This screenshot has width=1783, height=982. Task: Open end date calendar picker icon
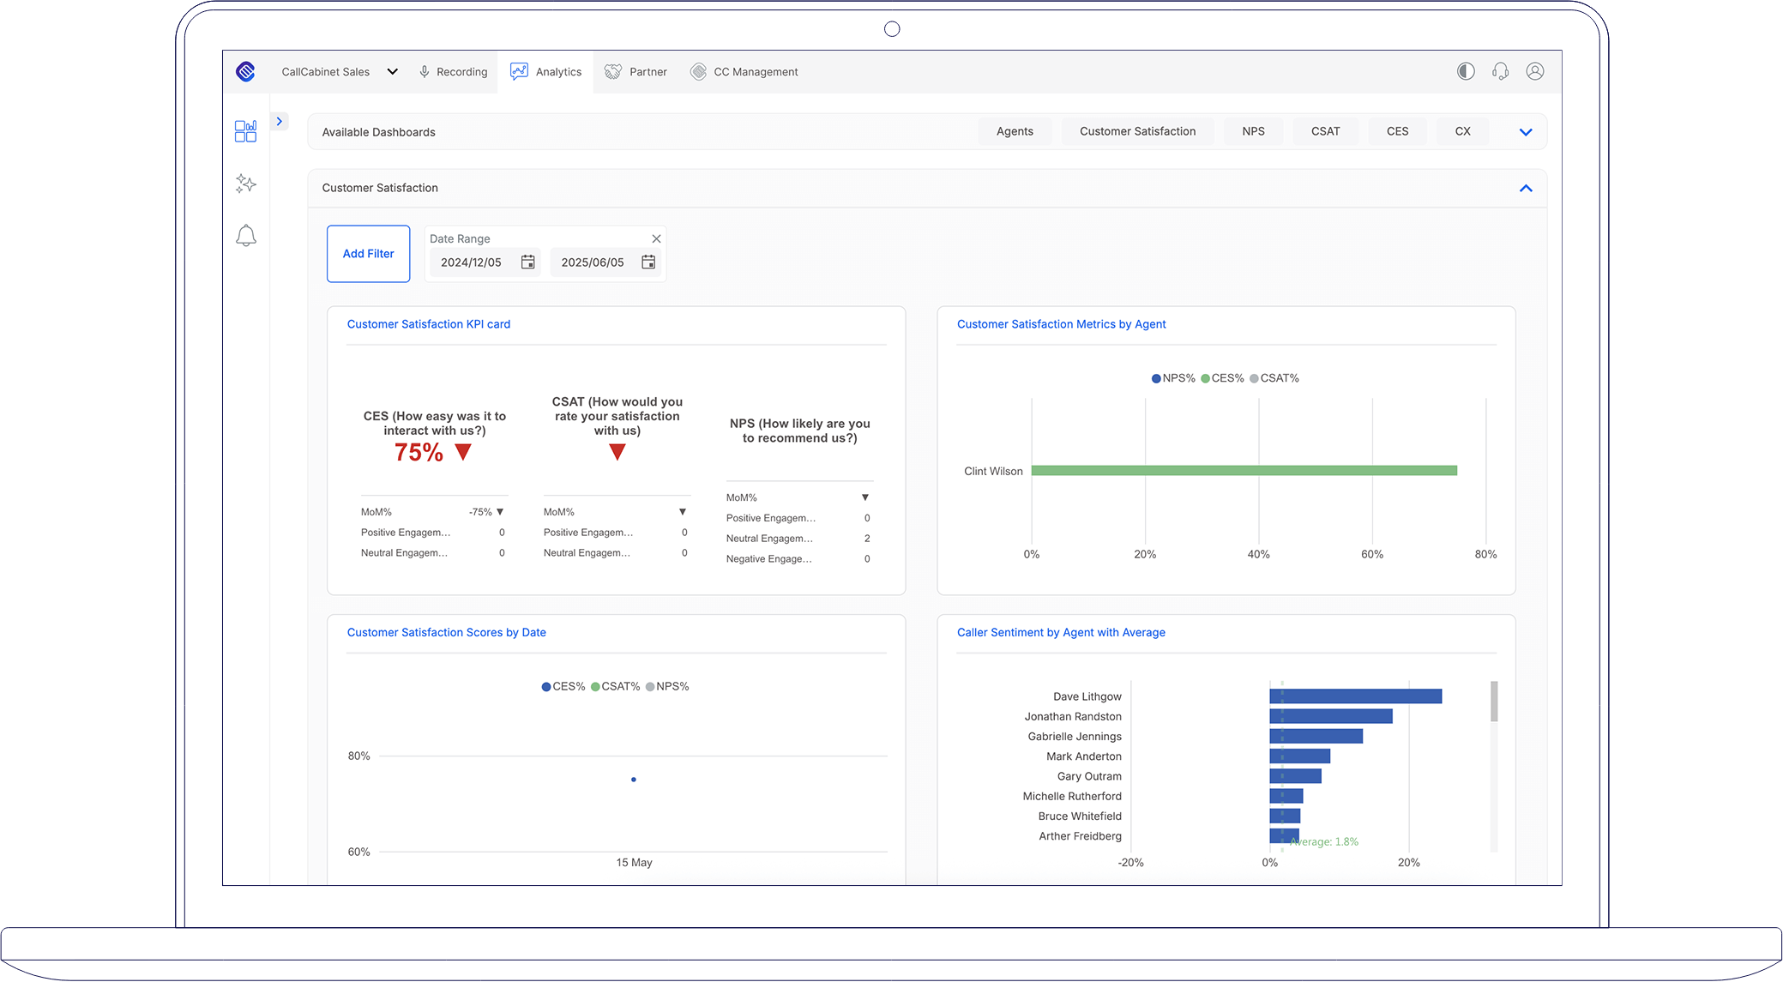[648, 262]
